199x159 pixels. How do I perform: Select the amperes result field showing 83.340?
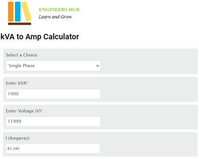pyautogui.click(x=53, y=148)
